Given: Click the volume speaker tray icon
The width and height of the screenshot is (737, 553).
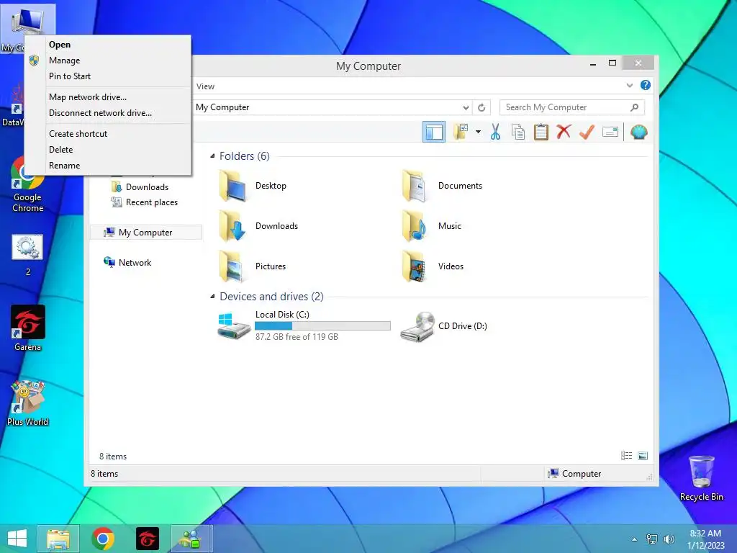Looking at the screenshot, I should pyautogui.click(x=669, y=539).
